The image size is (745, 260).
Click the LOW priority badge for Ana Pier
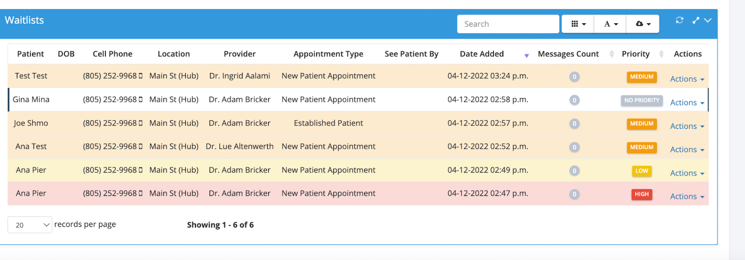coord(642,171)
